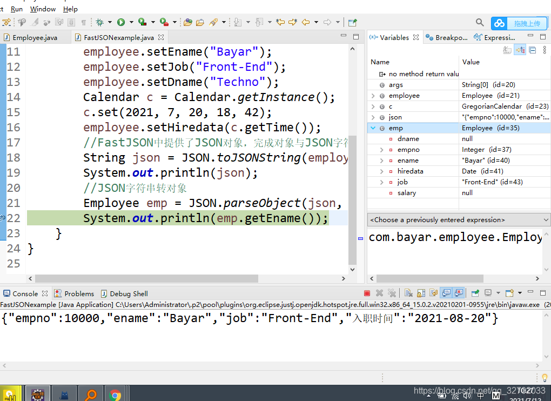551x401 pixels.
Task: Toggle Show Logical Structure in Variables
Action: pos(520,50)
